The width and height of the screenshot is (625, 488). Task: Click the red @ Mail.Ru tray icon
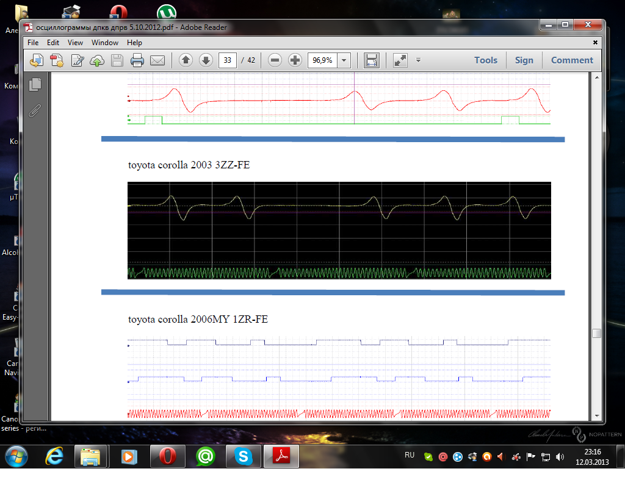tap(443, 457)
